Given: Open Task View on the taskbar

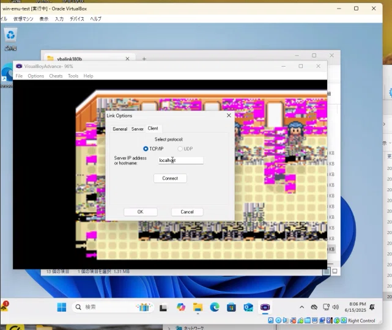Looking at the screenshot, I should pyautogui.click(x=163, y=307).
